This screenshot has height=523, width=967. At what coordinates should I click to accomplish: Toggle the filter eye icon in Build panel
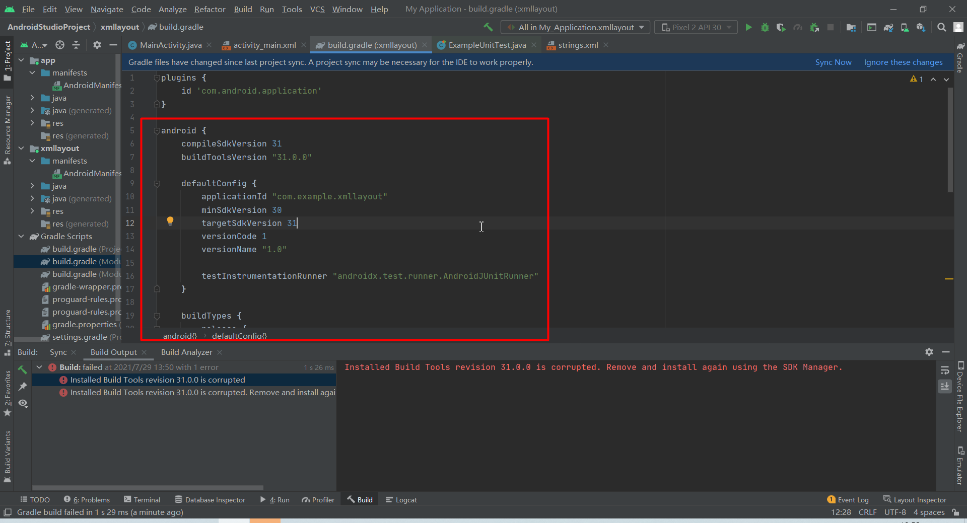click(23, 403)
